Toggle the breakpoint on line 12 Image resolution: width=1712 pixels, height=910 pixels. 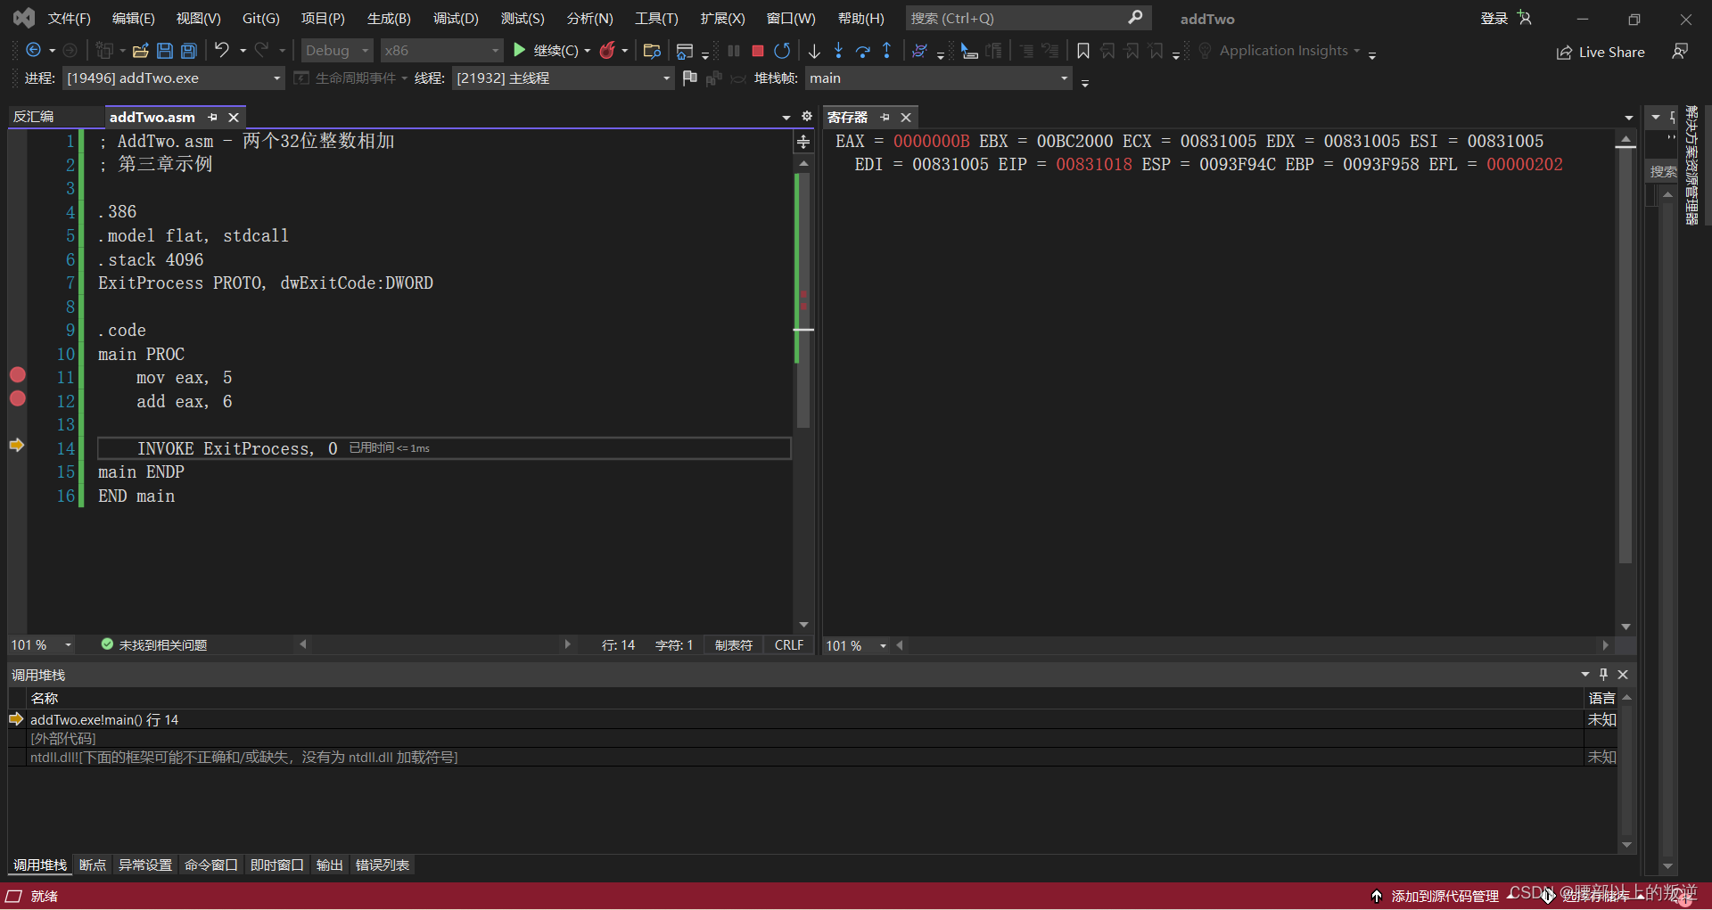(17, 398)
